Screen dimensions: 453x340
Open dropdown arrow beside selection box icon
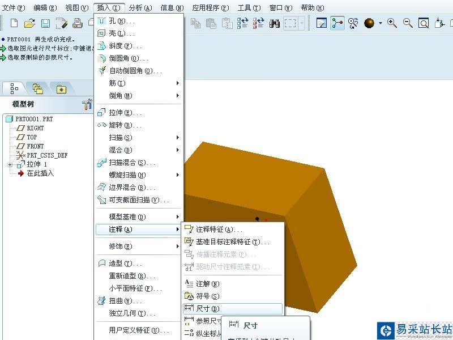coord(302,23)
